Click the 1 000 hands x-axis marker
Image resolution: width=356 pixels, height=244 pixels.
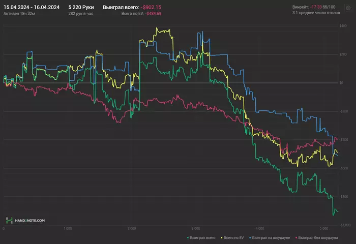pos(68,229)
